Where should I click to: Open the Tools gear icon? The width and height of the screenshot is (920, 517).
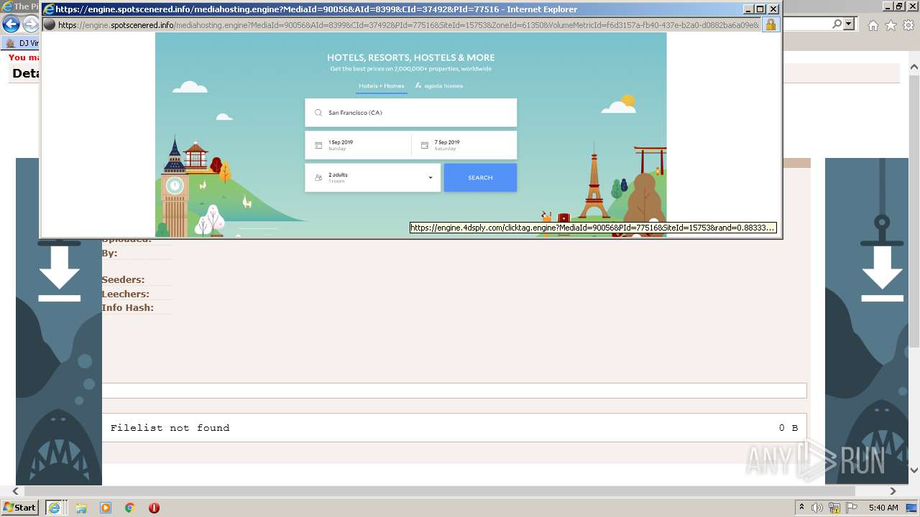coord(908,25)
